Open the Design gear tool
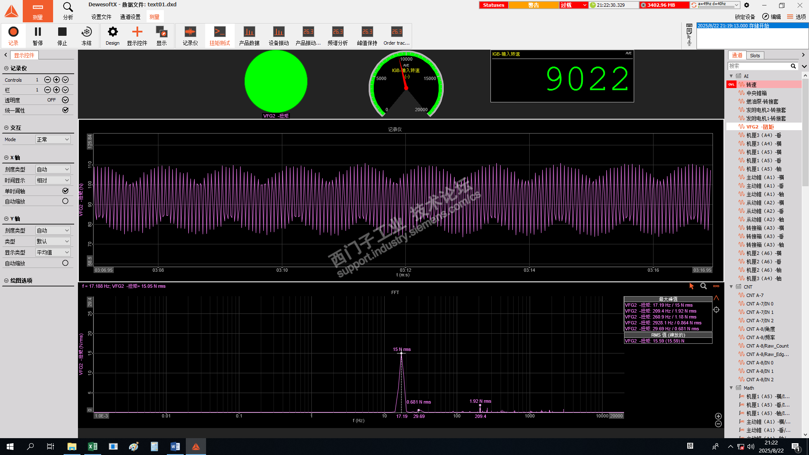This screenshot has height=455, width=809. point(113,32)
